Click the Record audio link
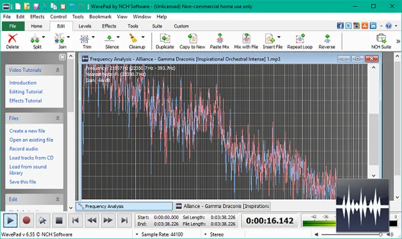 pyautogui.click(x=23, y=149)
